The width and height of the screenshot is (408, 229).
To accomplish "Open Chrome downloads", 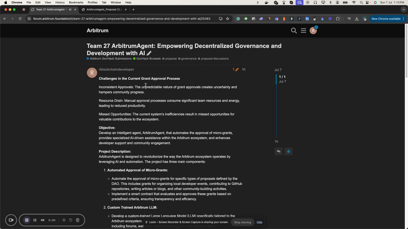I will tap(357, 19).
